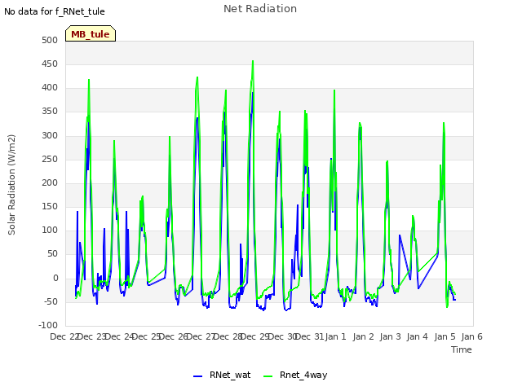This screenshot has width=522, height=391.
Task: Click the 450 y-axis tick label
Action: tap(50, 64)
